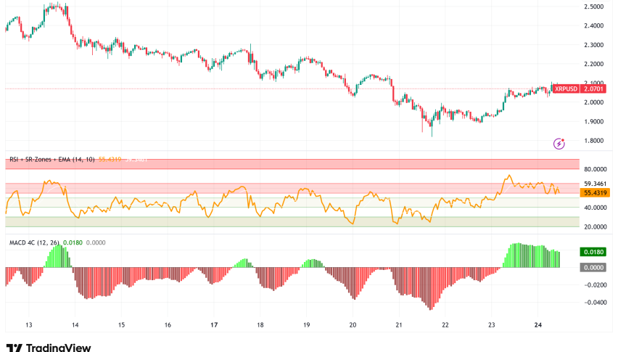Click date 17 on the time axis
The image size is (618, 352).
[x=215, y=325]
